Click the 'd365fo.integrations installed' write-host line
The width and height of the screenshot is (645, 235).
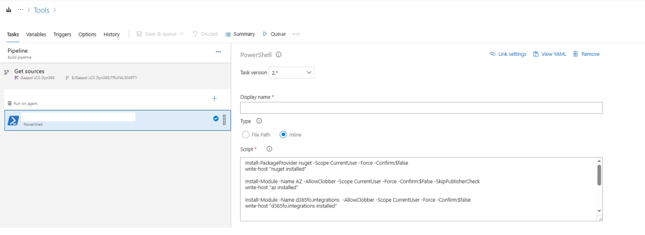coord(291,206)
